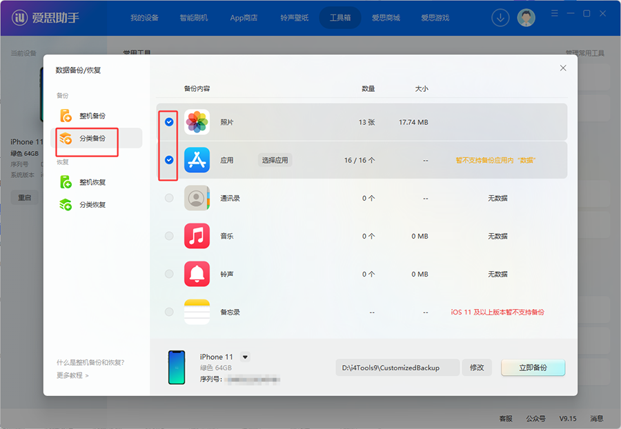
Task: Click the 立即备份 button
Action: click(x=533, y=368)
